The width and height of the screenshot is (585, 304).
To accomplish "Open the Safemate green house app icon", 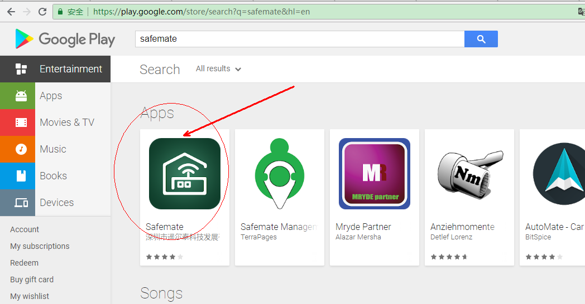I will point(185,174).
